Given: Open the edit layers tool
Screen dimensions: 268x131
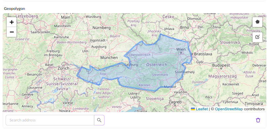Looking at the screenshot, I should tap(257, 37).
